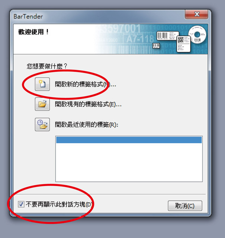The image size is (225, 238).
Task: Select the highlighted blue row in recent list
Action: click(129, 140)
